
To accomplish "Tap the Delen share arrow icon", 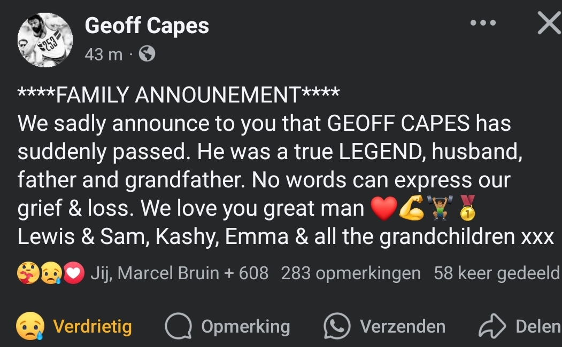I will point(492,326).
